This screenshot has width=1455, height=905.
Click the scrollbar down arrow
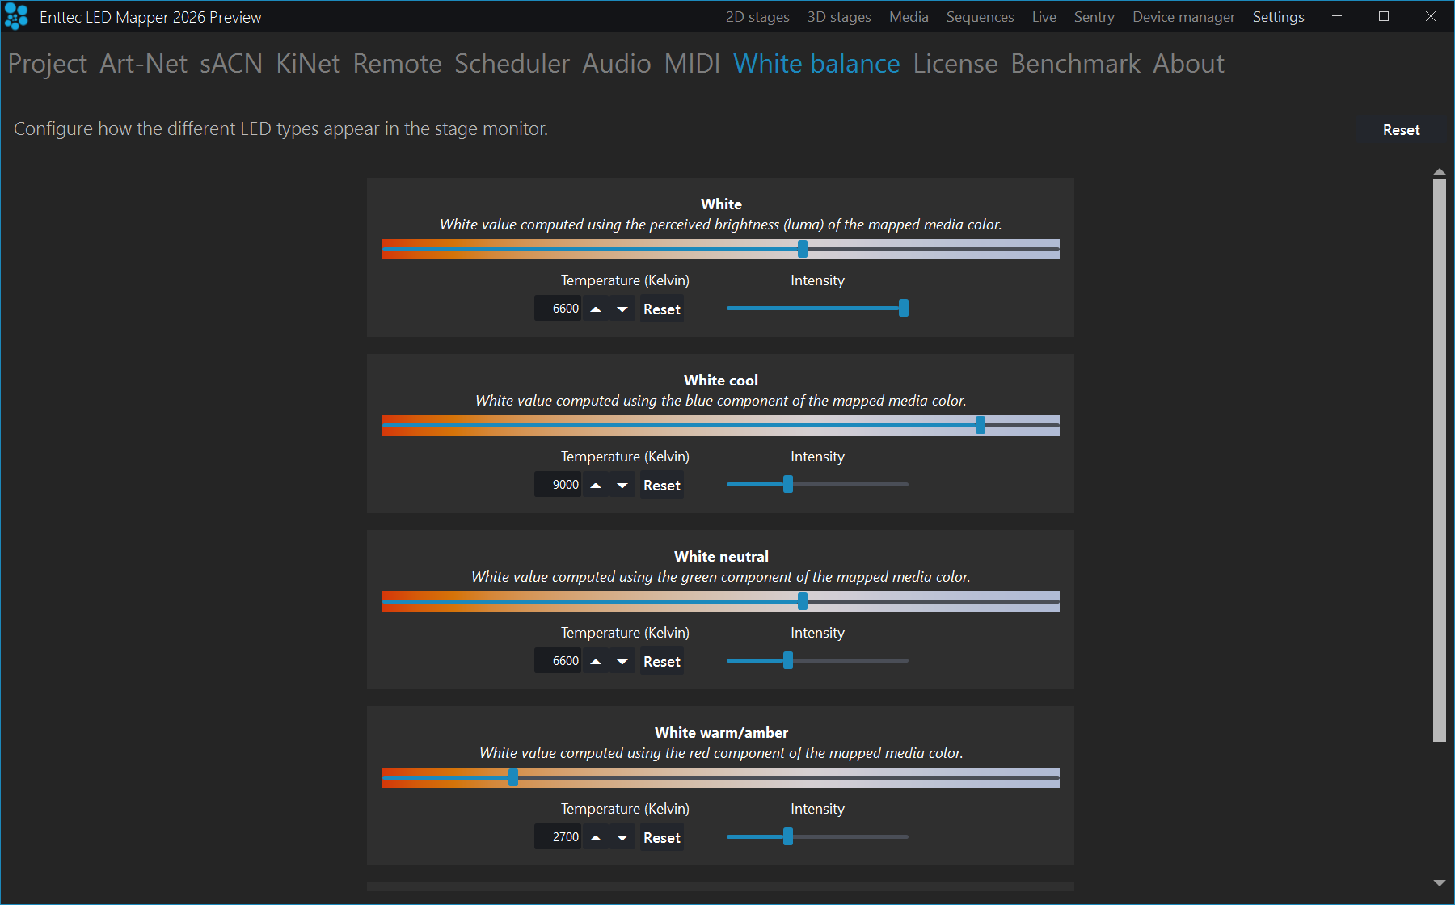[x=1439, y=883]
